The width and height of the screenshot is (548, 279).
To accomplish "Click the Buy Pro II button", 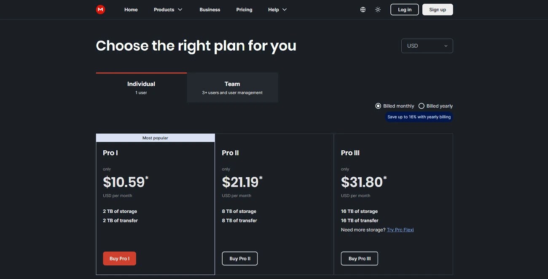I will coord(240,258).
